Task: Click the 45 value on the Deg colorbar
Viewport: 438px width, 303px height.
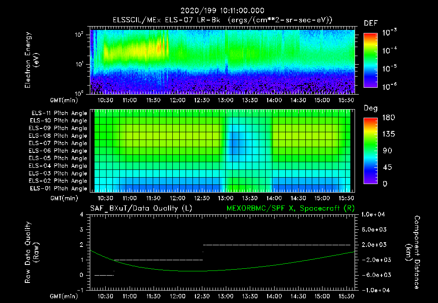Action: (x=388, y=167)
